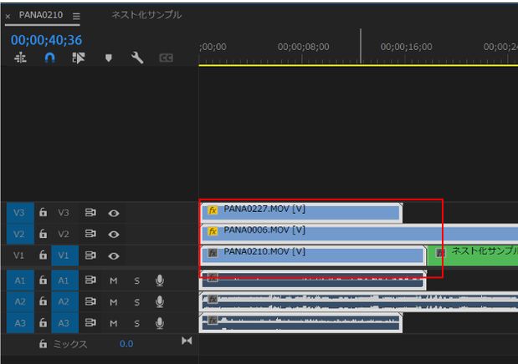Click fx badge on PANA0210.MOV clip
This screenshot has height=364, width=518.
(213, 253)
